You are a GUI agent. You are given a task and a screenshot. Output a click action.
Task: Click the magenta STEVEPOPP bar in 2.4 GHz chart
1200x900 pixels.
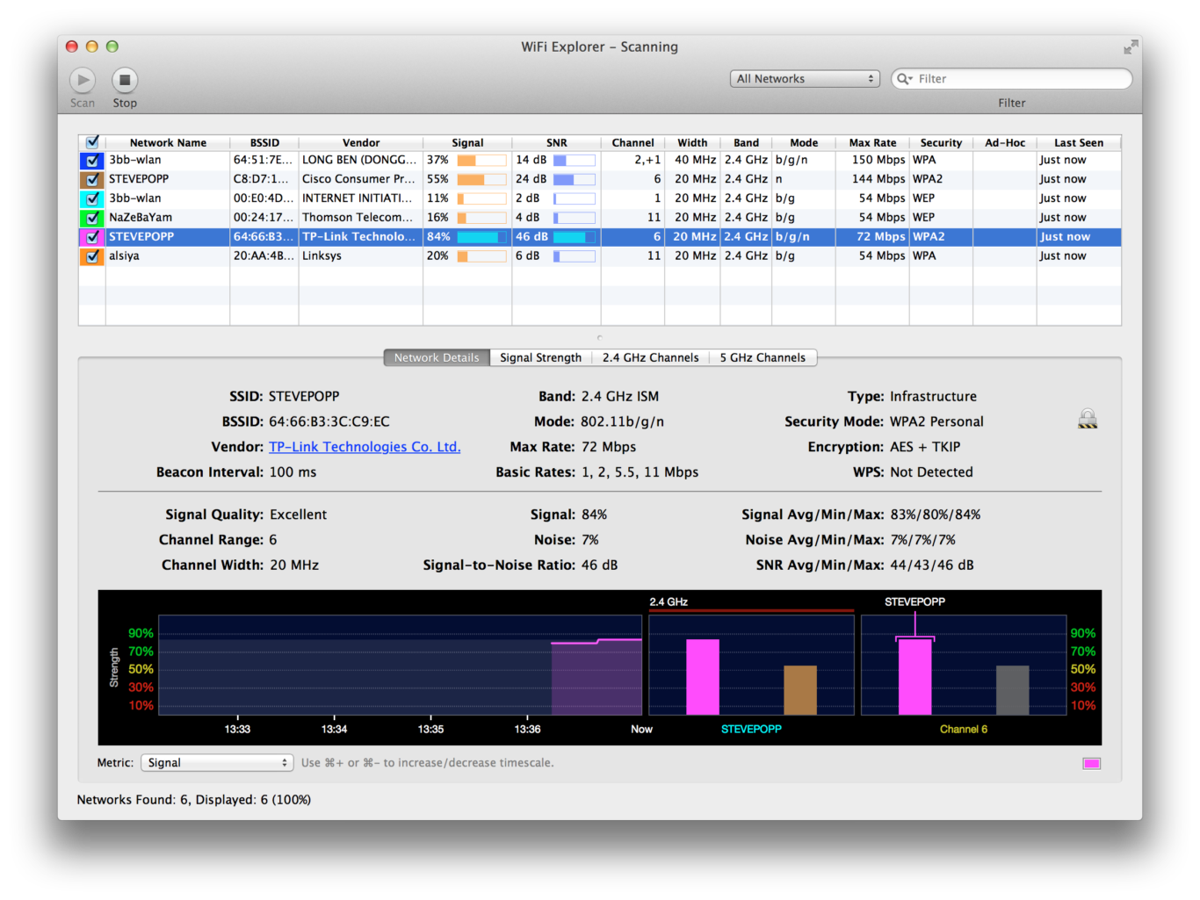pos(703,677)
